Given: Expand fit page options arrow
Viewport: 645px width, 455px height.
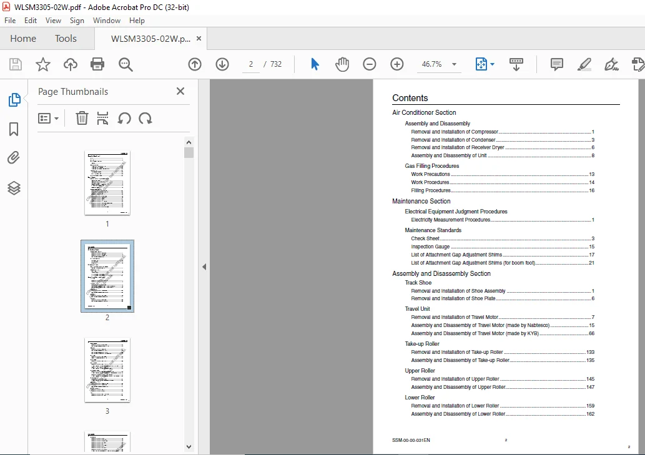Looking at the screenshot, I should [493, 64].
